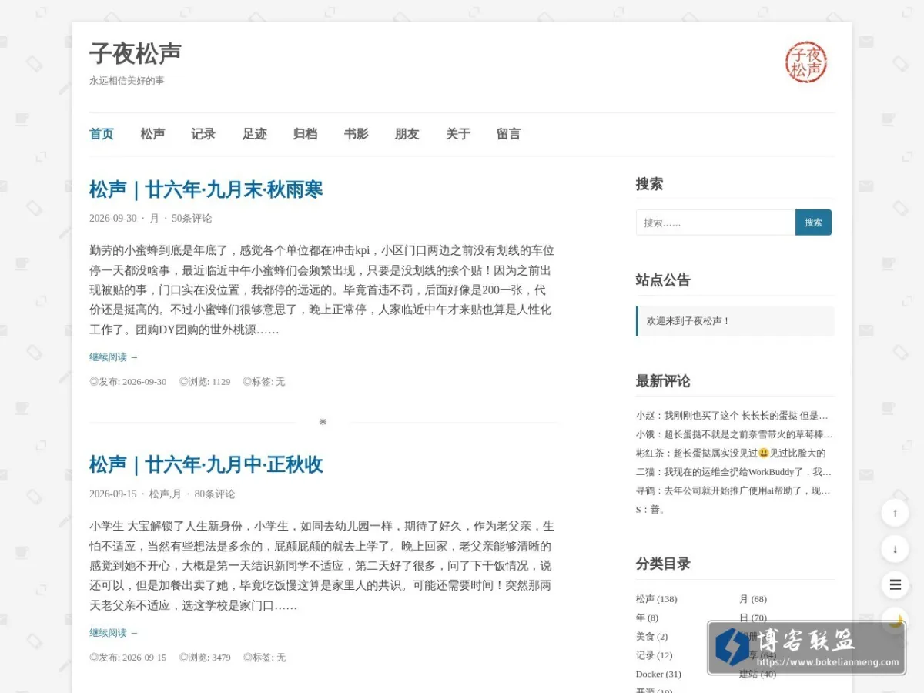Open the 松声 (138) category
924x693 pixels.
pos(656,599)
